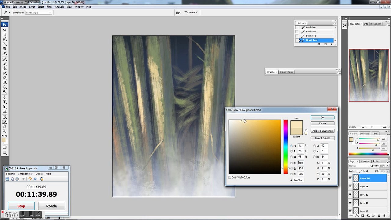Select the S saturation radio button

point(291,151)
